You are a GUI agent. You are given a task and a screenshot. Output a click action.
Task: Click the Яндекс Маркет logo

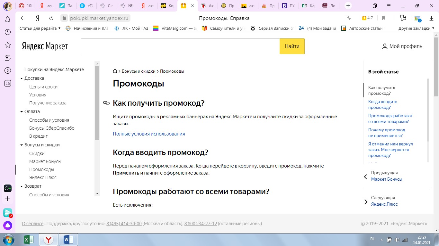point(45,46)
